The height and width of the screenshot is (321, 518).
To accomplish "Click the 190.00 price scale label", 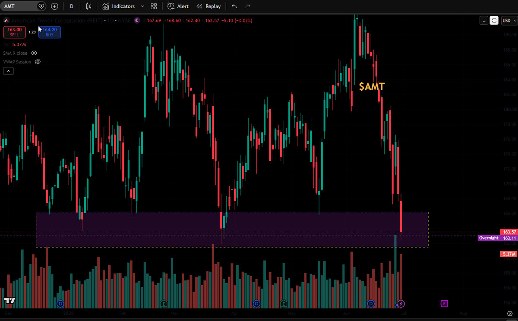I will coord(509,35).
